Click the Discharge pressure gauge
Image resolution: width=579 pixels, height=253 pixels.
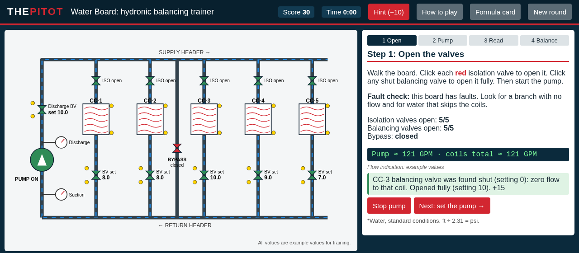(62, 142)
